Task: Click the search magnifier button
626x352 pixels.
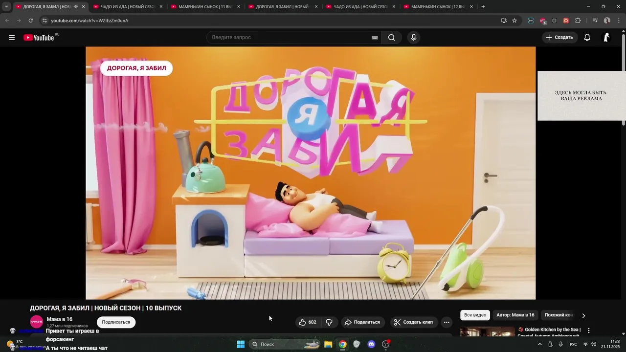Action: 392,38
